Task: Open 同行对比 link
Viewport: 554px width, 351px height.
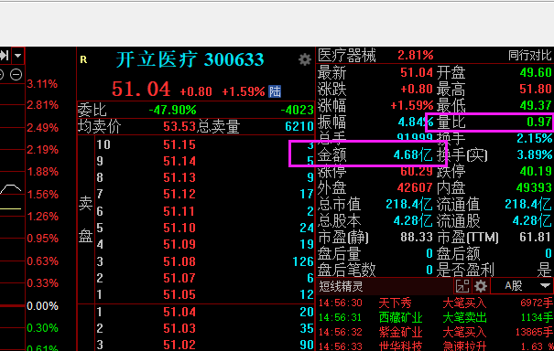Action: pos(529,56)
